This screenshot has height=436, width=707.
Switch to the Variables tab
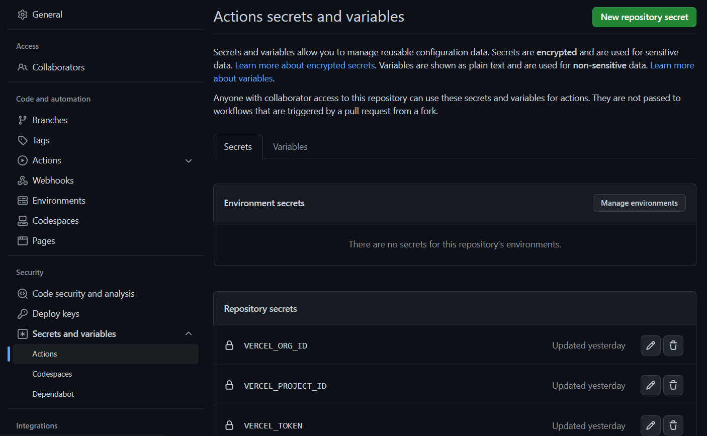coord(290,146)
